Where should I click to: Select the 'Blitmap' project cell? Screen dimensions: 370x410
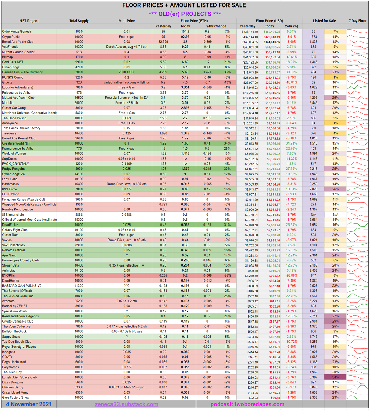[x=29, y=57]
